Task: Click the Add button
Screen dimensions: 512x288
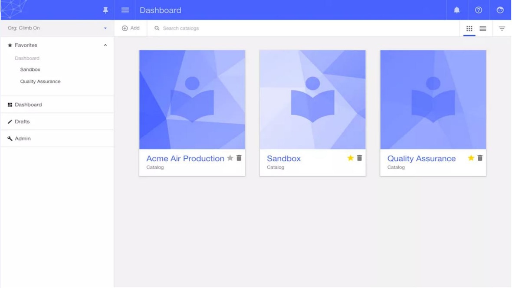Action: 131,28
